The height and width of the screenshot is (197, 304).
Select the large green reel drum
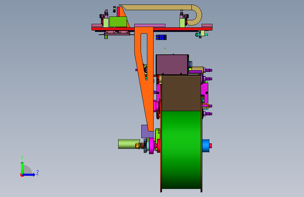[181, 150]
